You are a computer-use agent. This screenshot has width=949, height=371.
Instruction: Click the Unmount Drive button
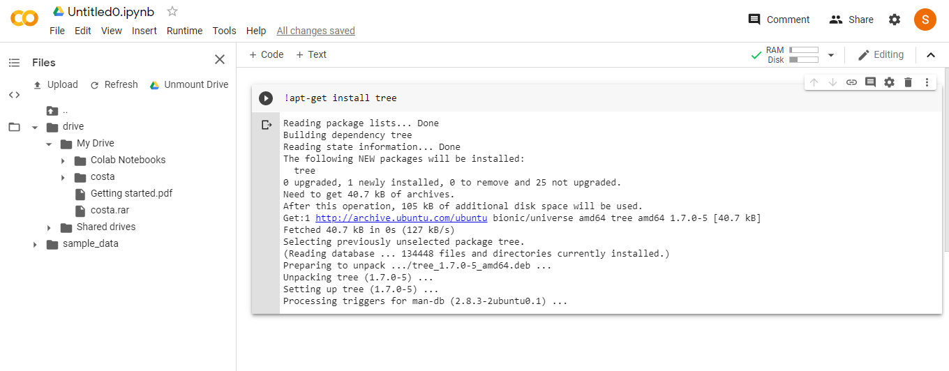click(189, 84)
